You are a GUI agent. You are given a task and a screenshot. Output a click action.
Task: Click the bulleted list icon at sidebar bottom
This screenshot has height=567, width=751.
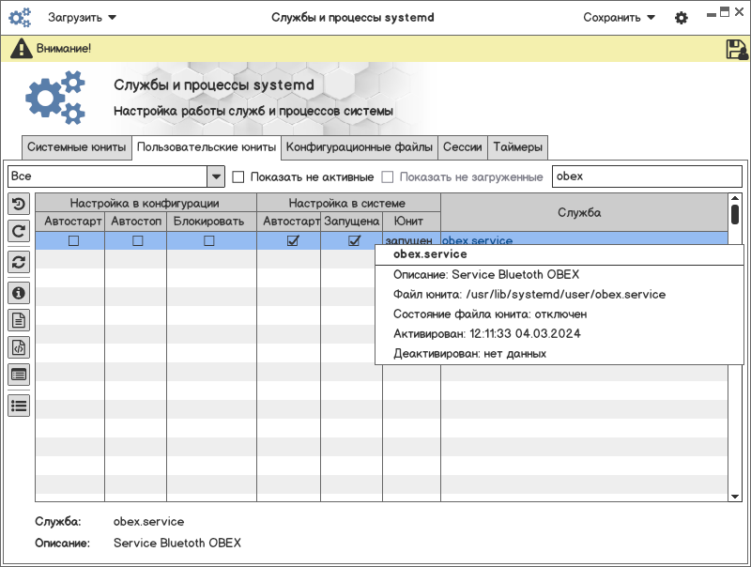point(19,406)
